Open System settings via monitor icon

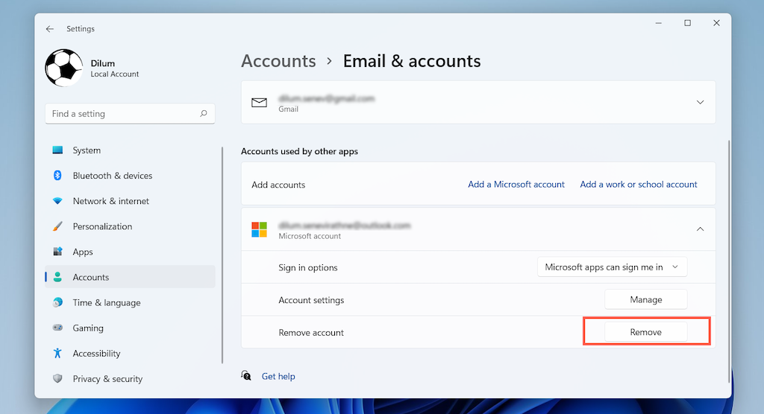pyautogui.click(x=58, y=150)
